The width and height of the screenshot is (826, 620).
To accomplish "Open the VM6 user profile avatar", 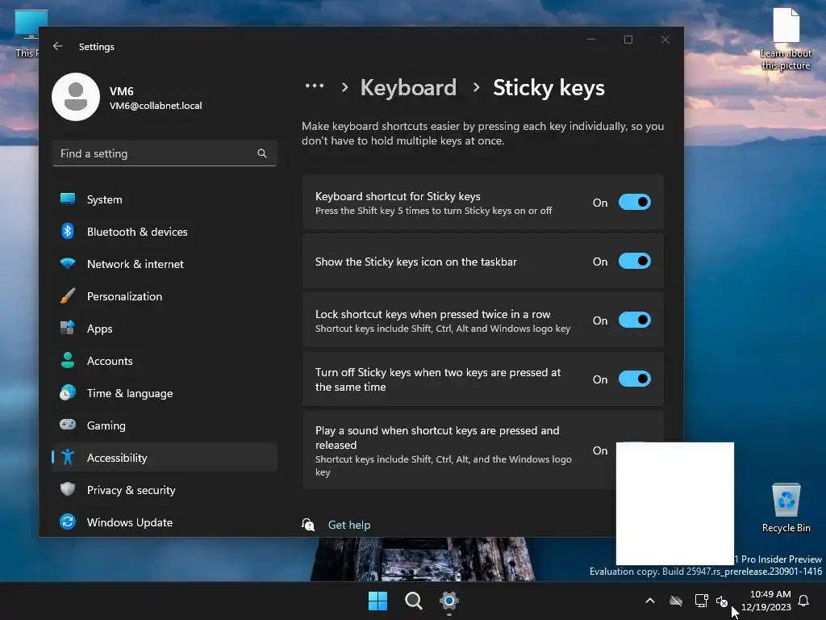I will click(76, 97).
